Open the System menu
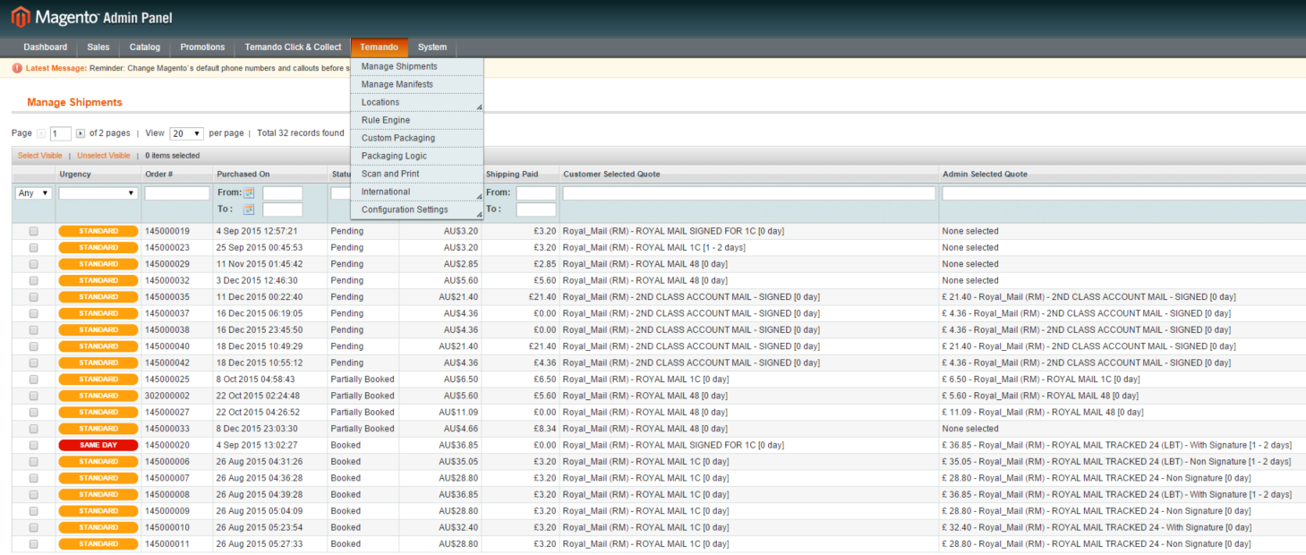Screen dimensions: 1306x555 pos(432,47)
